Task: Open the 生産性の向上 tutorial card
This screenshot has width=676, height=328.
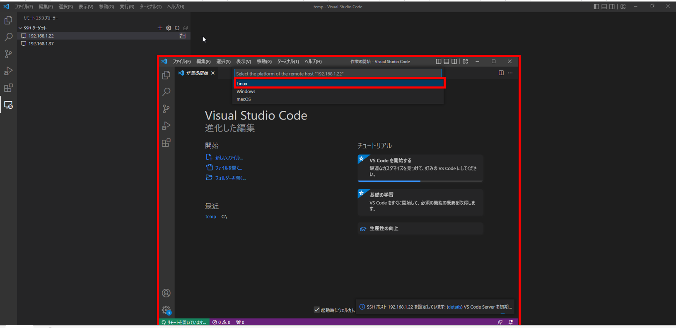Action: [x=420, y=228]
